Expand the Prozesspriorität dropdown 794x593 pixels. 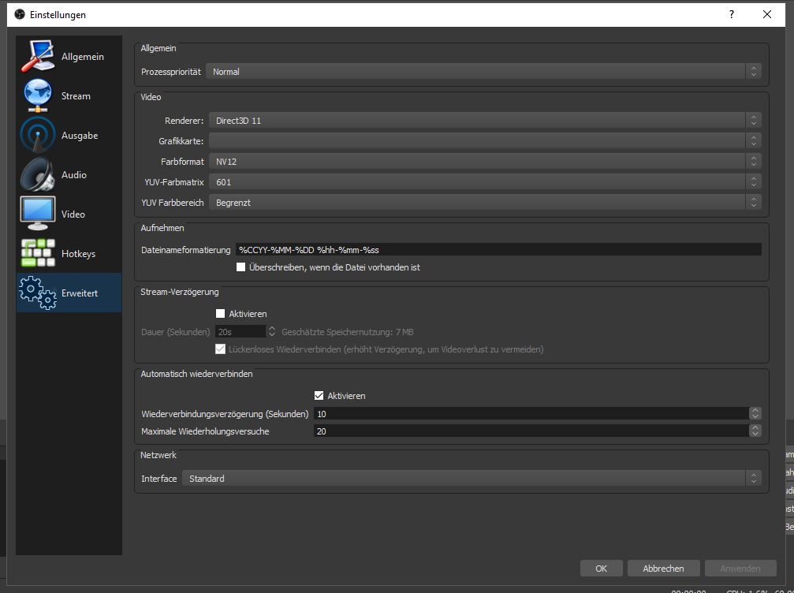point(483,72)
